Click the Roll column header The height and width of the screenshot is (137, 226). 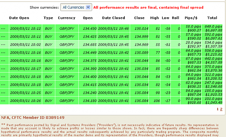175,18
